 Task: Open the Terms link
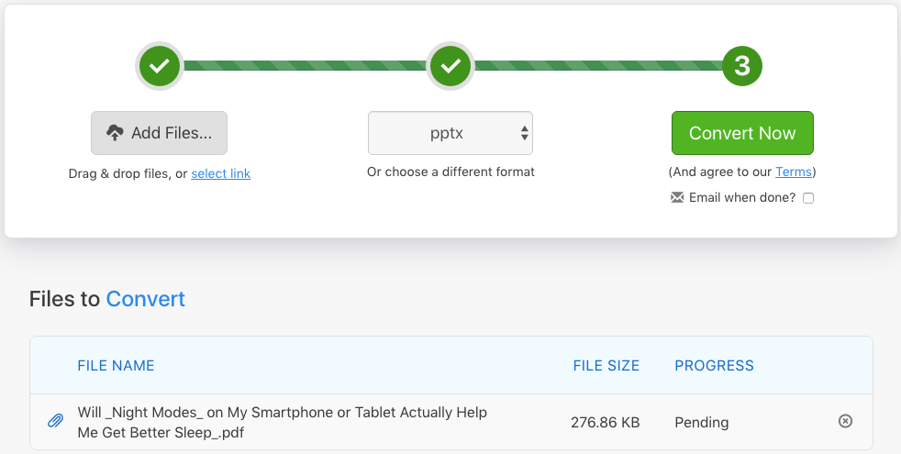click(x=793, y=172)
